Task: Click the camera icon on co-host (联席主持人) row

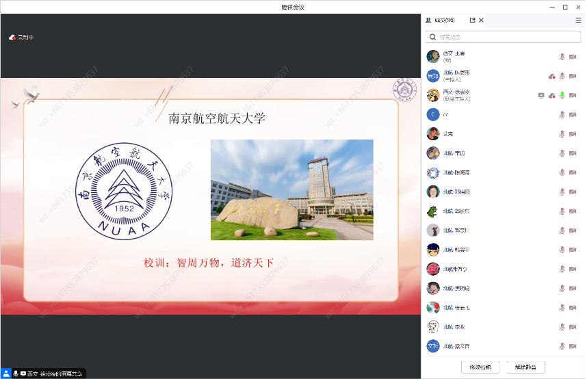Action: pyautogui.click(x=573, y=96)
